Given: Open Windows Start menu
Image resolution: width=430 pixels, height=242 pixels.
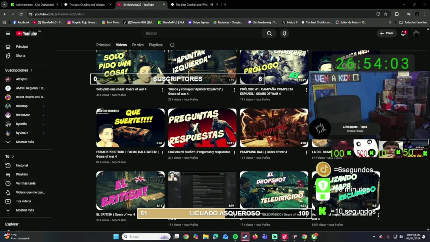Looking at the screenshot, I should [116, 237].
